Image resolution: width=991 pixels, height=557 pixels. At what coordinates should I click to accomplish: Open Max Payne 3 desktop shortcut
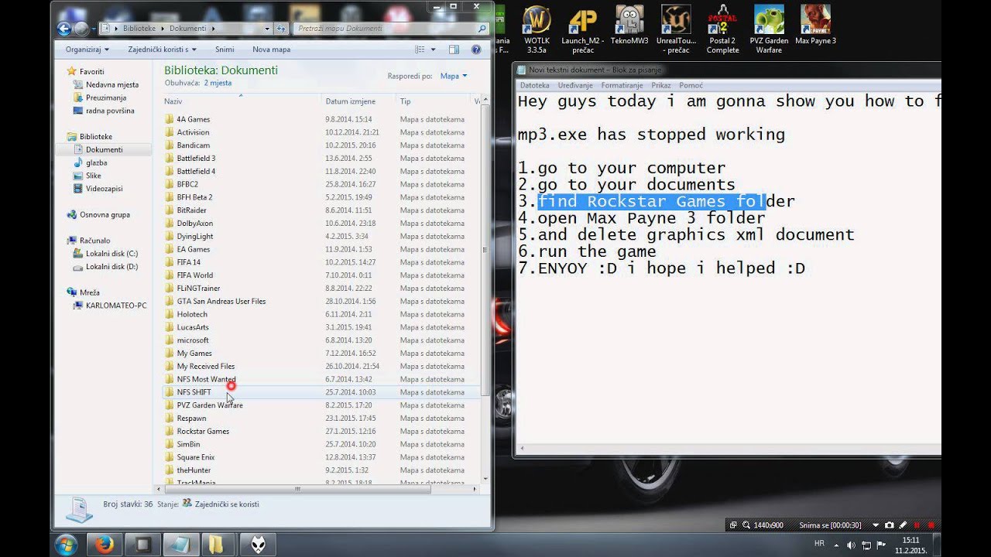(x=815, y=25)
